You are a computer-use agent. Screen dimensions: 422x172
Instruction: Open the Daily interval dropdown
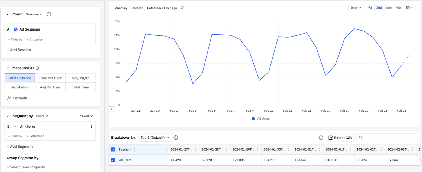tap(356, 8)
